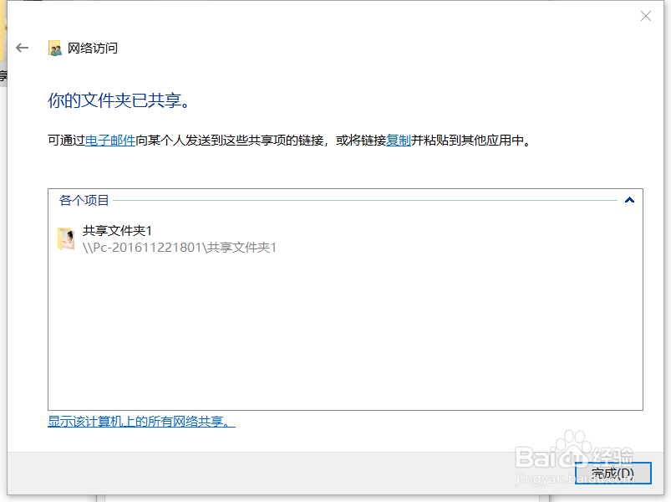671x502 pixels.
Task: Click the back navigation arrow
Action: [x=23, y=48]
